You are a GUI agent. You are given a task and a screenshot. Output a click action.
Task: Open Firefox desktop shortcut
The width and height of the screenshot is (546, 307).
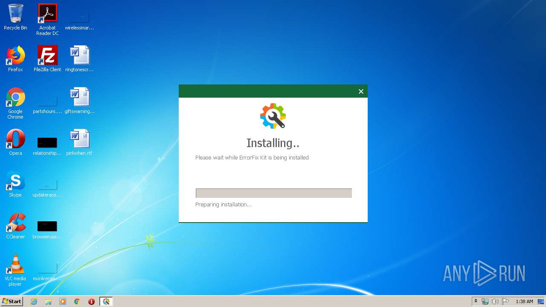15,59
